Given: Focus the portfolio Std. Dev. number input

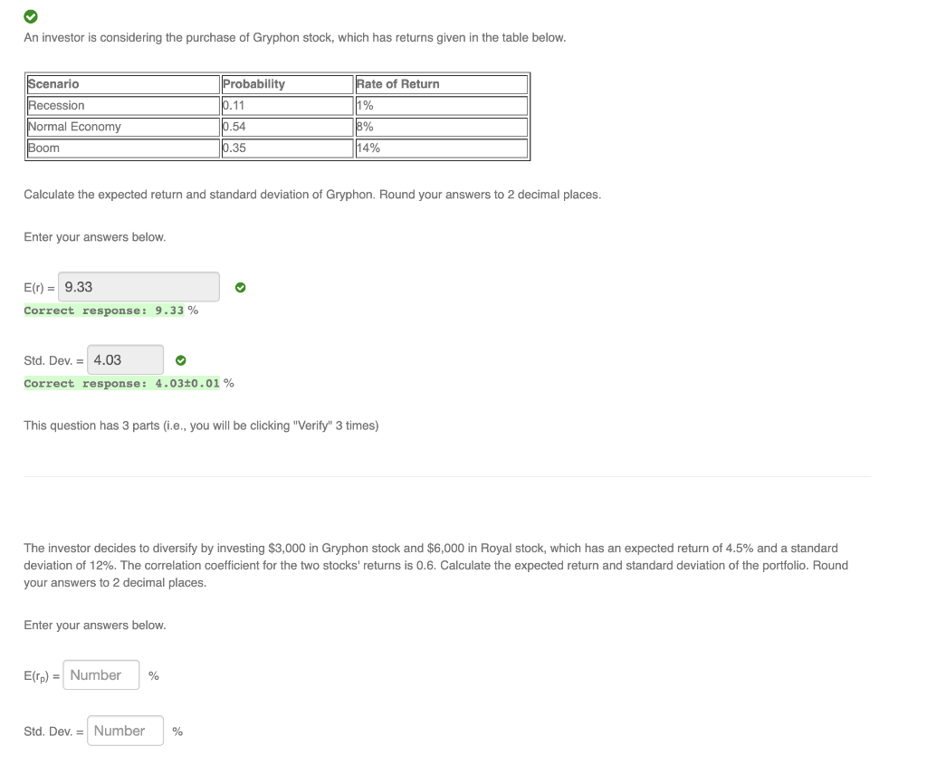Looking at the screenshot, I should pos(125,731).
